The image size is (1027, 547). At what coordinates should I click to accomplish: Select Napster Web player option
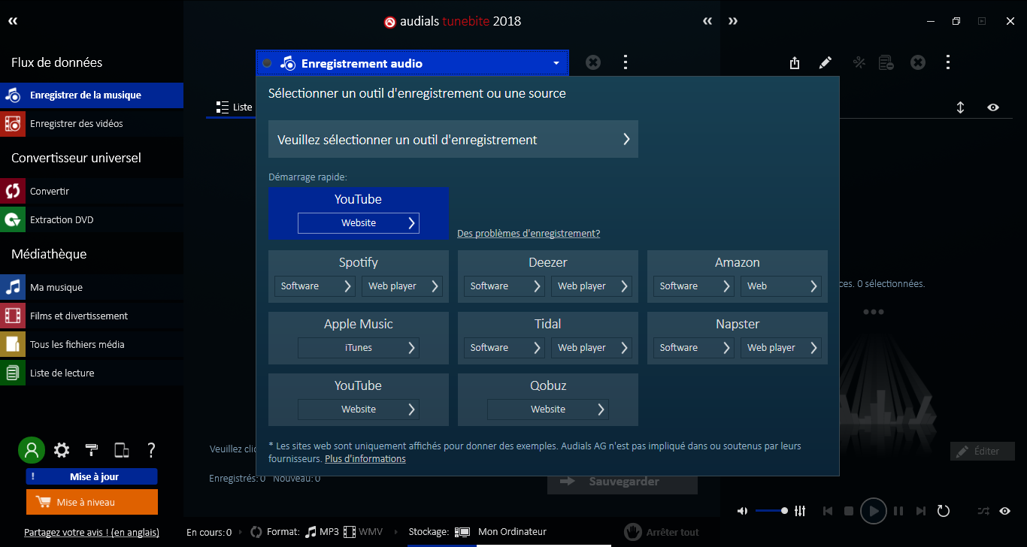[x=781, y=348]
